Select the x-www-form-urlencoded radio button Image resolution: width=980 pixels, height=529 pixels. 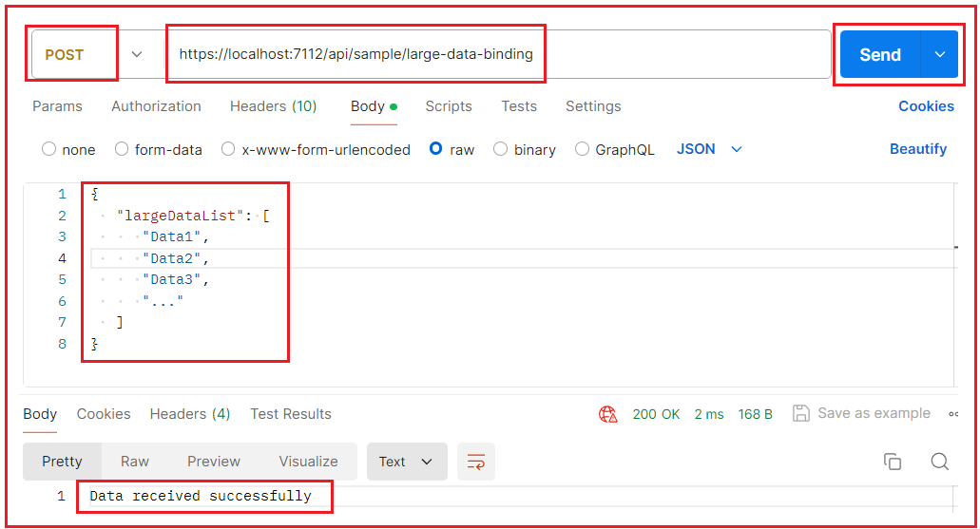(228, 149)
